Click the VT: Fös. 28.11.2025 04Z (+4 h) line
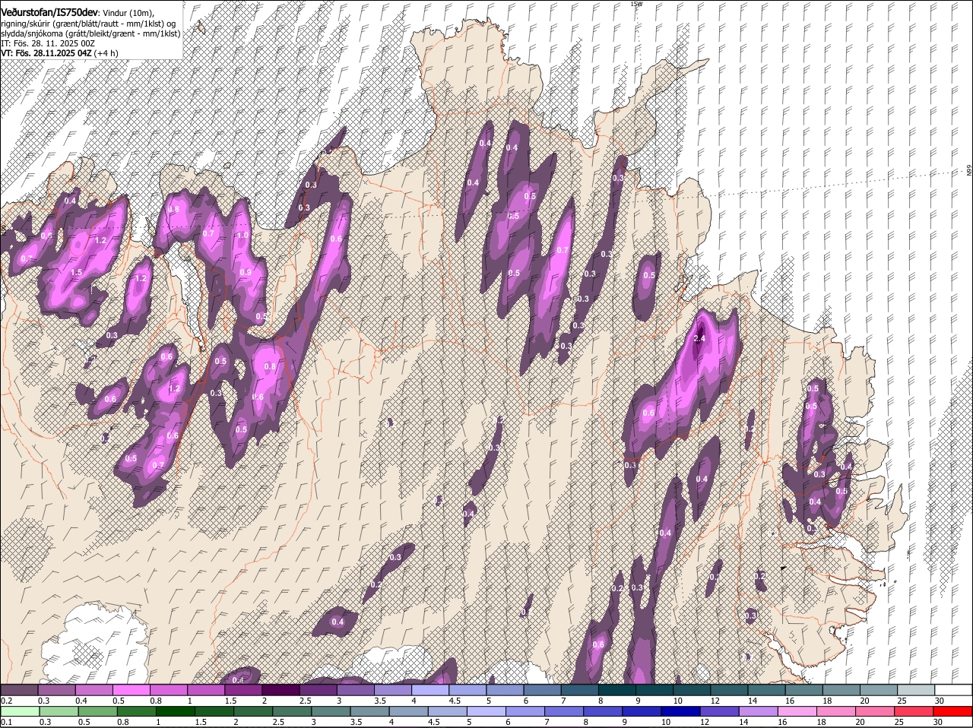This screenshot has height=728, width=973. click(x=59, y=53)
